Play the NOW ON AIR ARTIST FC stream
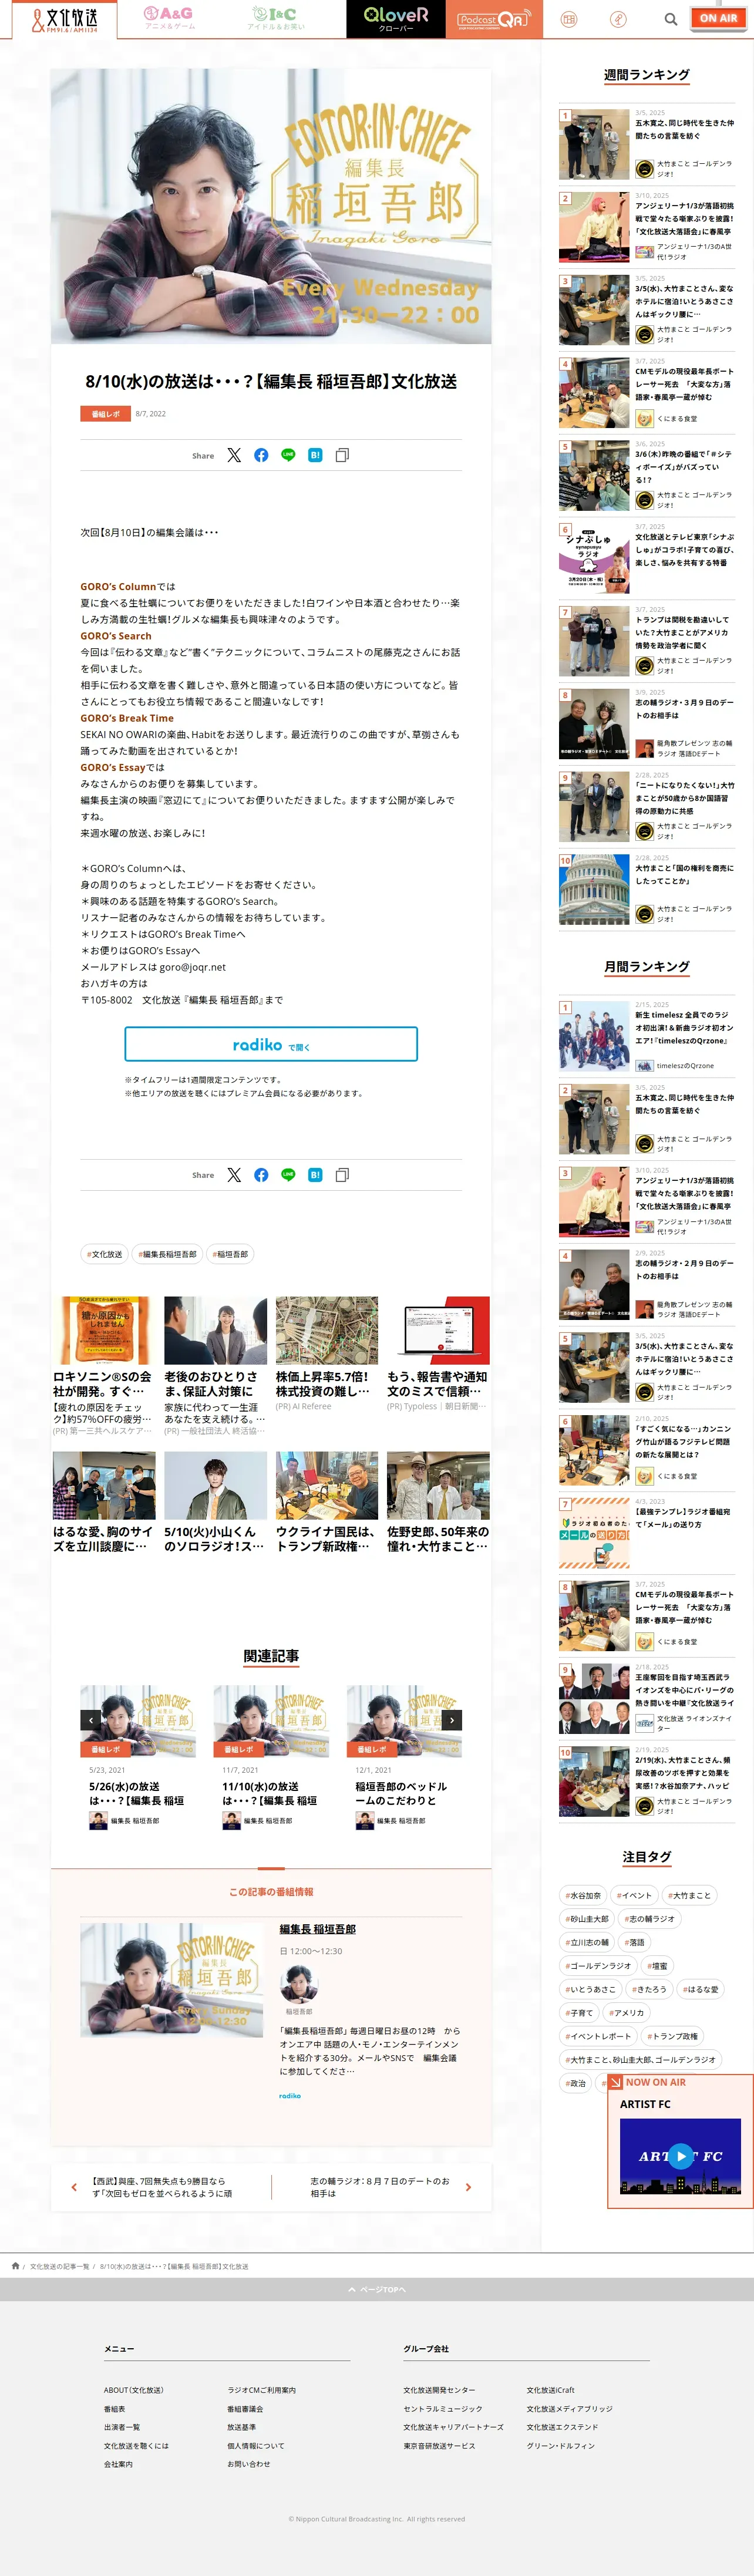 tap(680, 2156)
